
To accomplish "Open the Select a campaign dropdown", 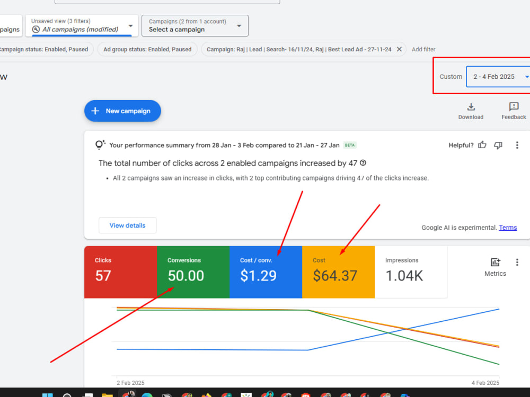I will 195,25.
